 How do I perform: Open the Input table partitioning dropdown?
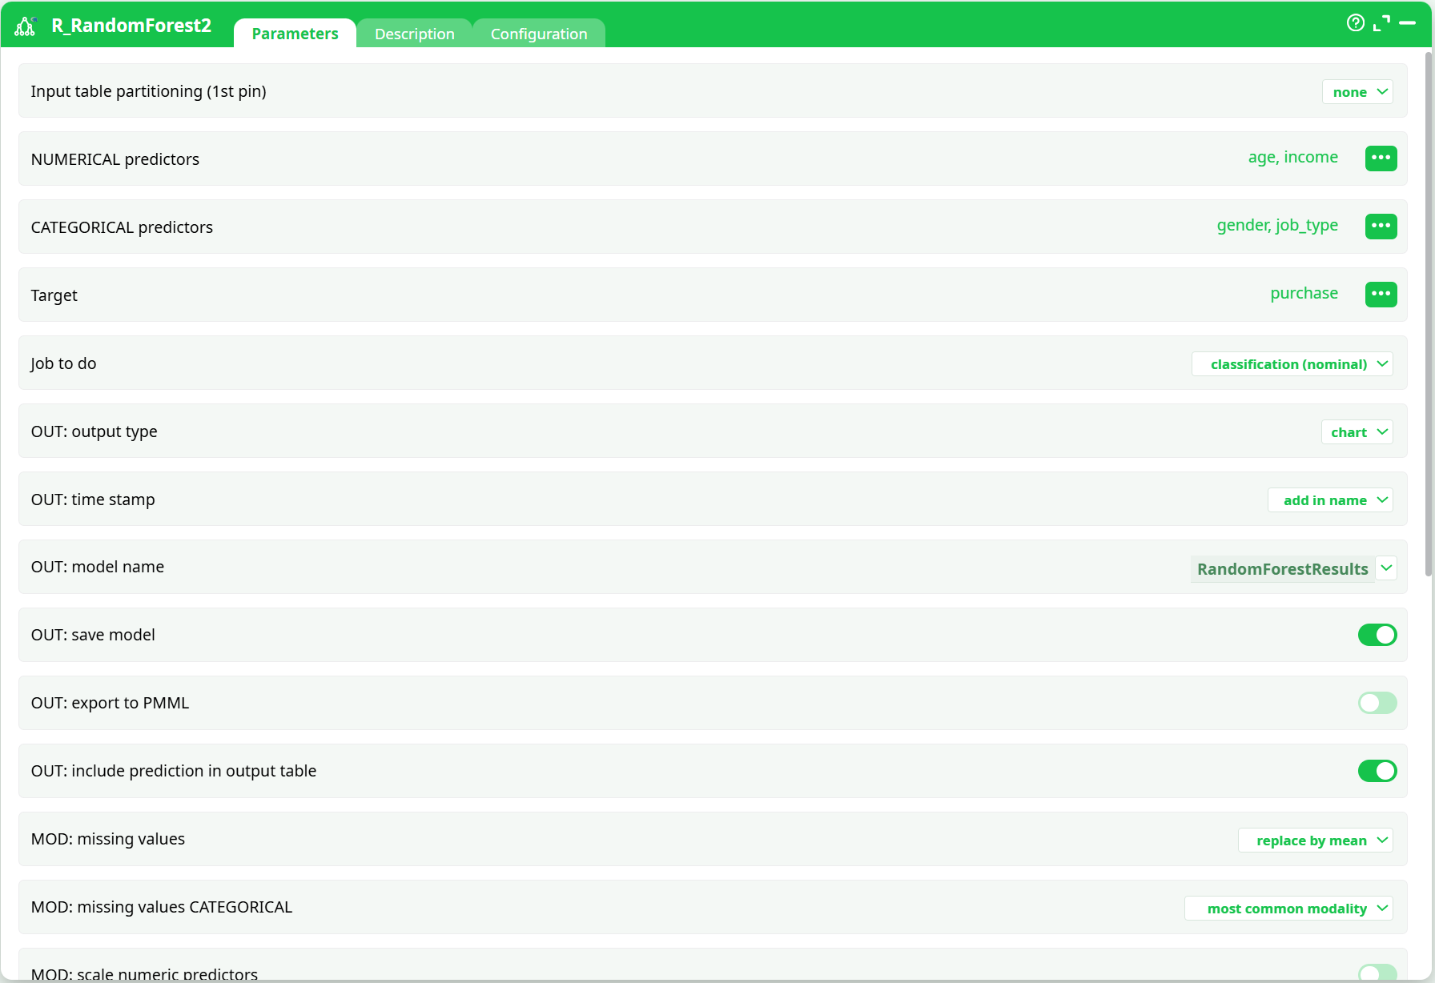point(1357,91)
